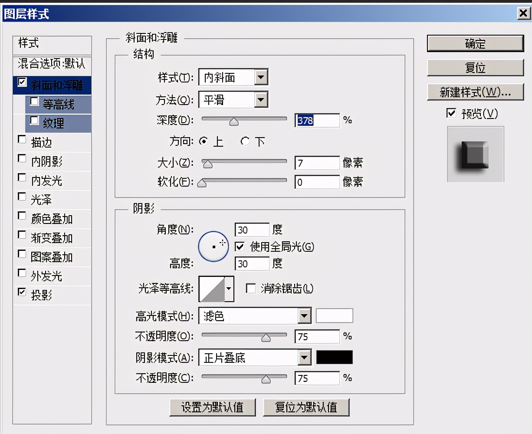Uncheck the 投影 checkbox
The height and width of the screenshot is (434, 532).
[22, 292]
